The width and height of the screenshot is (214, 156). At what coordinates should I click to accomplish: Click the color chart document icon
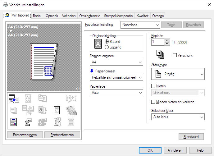coord(14,122)
